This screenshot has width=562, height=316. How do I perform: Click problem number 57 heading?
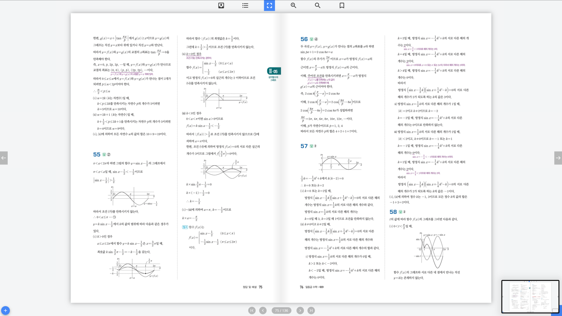pyautogui.click(x=304, y=146)
